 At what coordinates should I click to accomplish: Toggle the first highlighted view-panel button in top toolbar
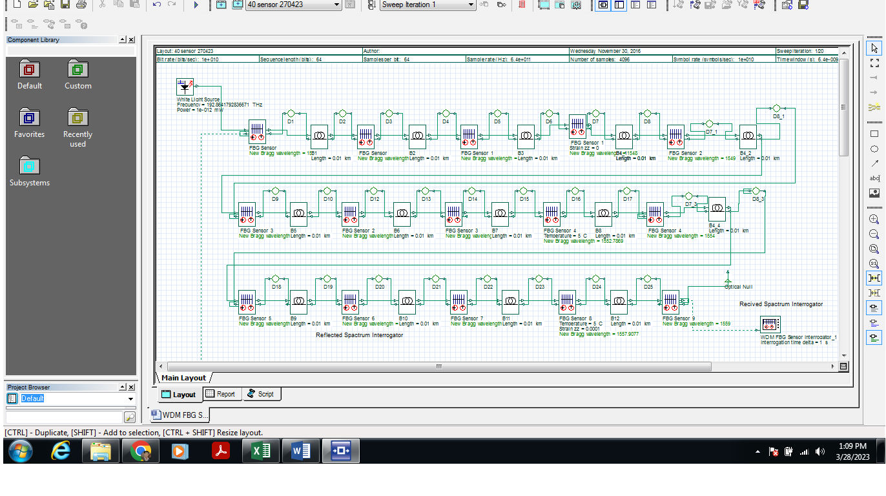(603, 5)
